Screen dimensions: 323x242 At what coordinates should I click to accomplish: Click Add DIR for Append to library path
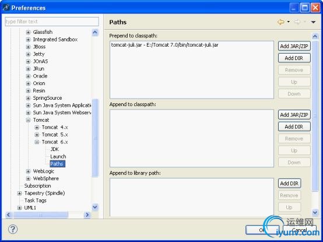(289, 183)
